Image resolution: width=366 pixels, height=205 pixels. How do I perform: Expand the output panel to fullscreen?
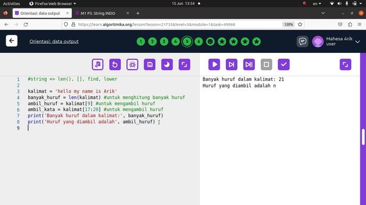345,64
